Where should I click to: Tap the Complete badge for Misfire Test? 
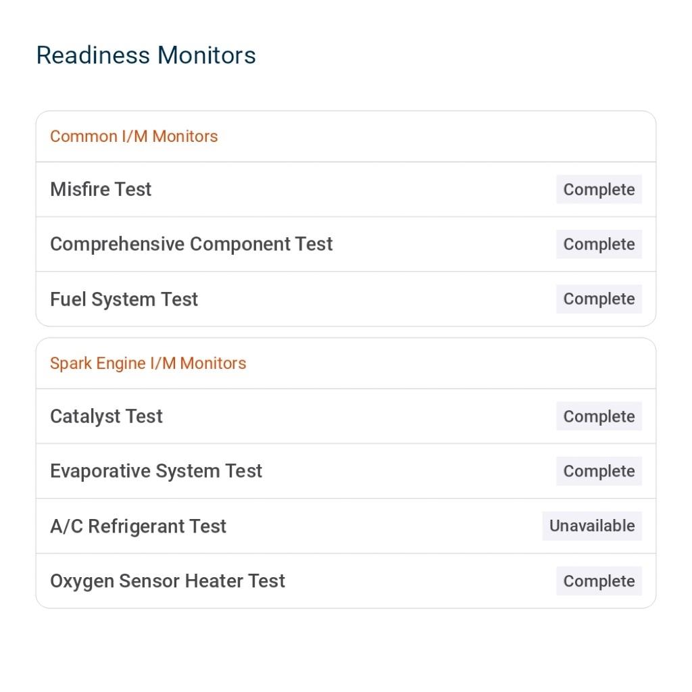tap(599, 190)
